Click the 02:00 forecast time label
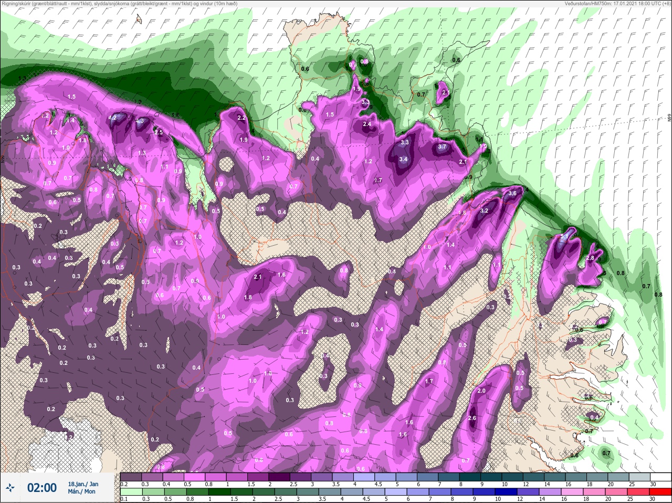This screenshot has height=503, width=672. 41,488
